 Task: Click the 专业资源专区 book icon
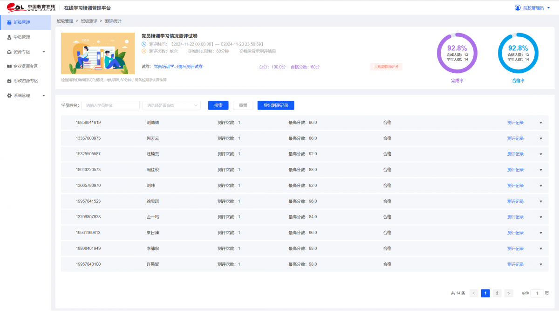coord(9,66)
